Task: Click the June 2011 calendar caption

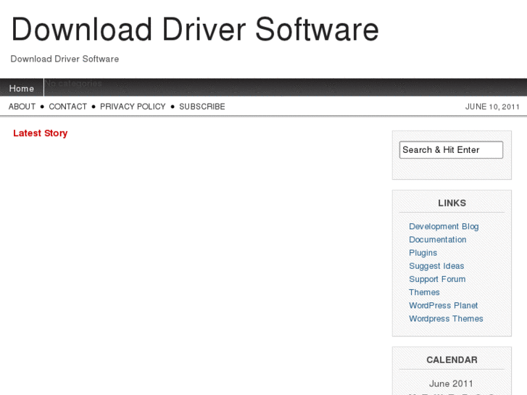Action: (451, 383)
